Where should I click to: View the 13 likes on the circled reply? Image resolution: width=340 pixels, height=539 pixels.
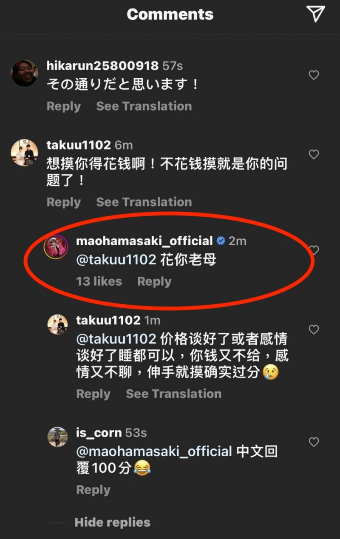tap(99, 281)
